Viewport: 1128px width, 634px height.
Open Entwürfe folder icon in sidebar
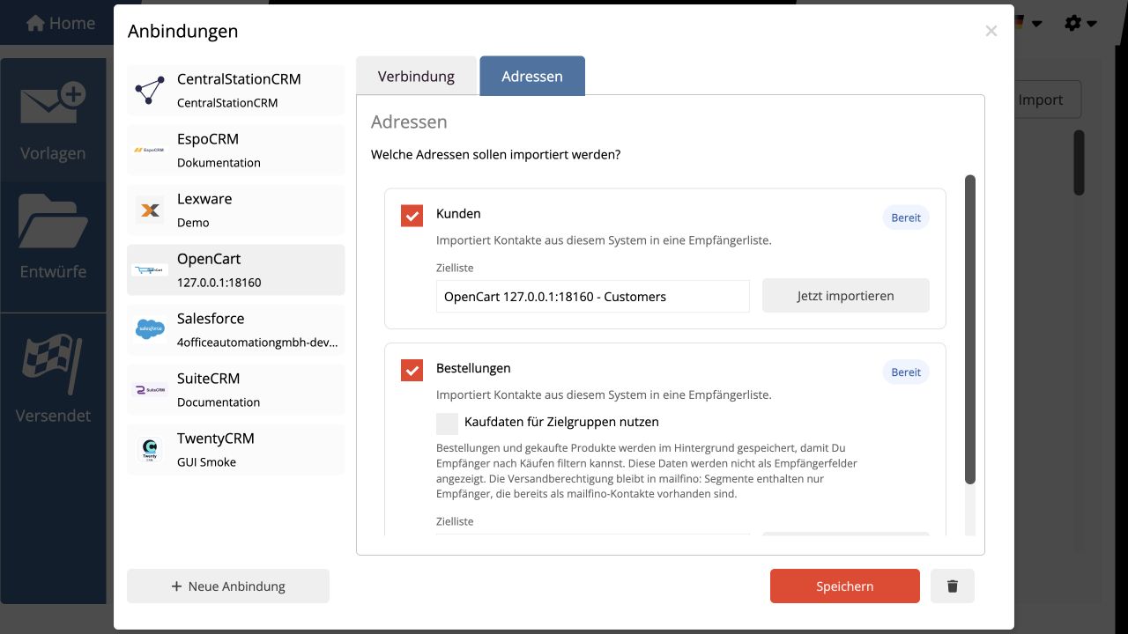(x=53, y=221)
